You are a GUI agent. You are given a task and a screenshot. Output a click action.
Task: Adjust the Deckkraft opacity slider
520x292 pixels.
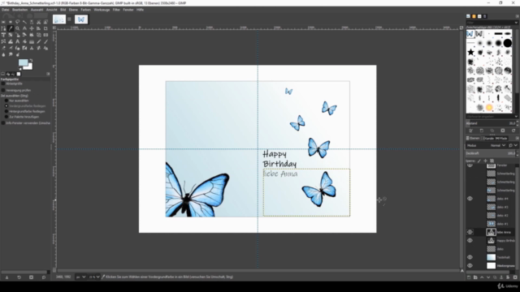pos(490,153)
